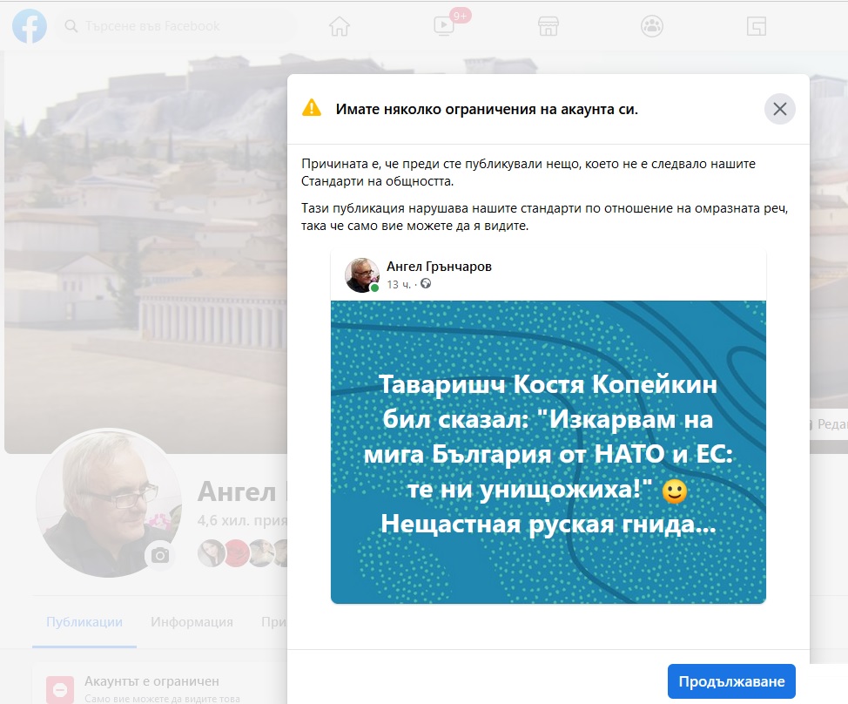848x704 pixels.
Task: Open the Marketplace icon
Action: coord(548,26)
